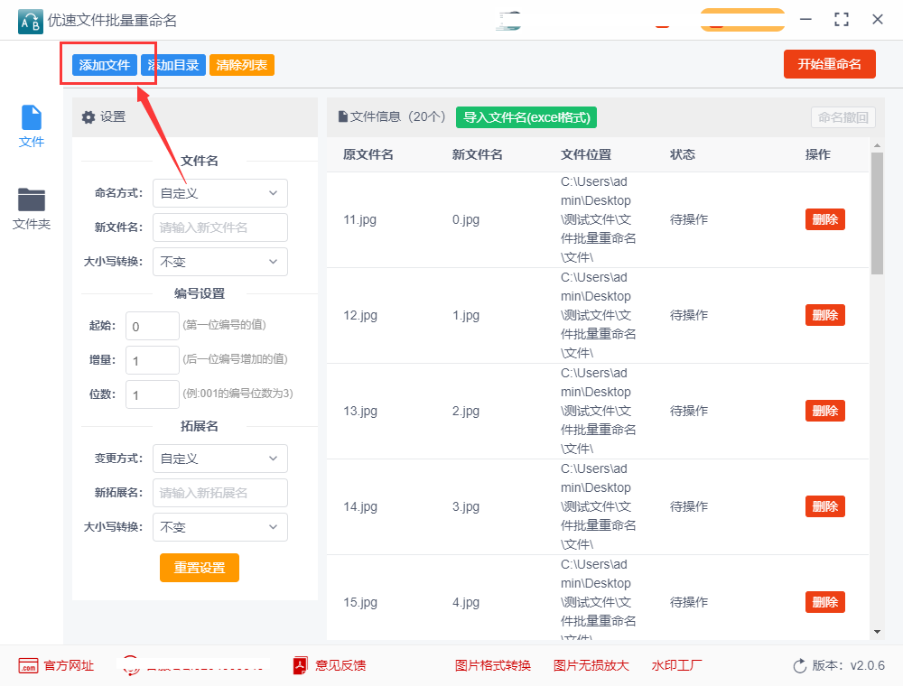Focus the 新拓展名 input field
Screen dimensions: 903x686
tap(220, 493)
